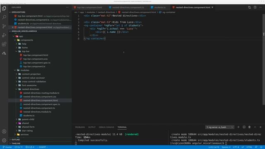Screen dimensions: 265x149
Task: Expand the Outline section
Action: pyautogui.click(x=40, y=140)
